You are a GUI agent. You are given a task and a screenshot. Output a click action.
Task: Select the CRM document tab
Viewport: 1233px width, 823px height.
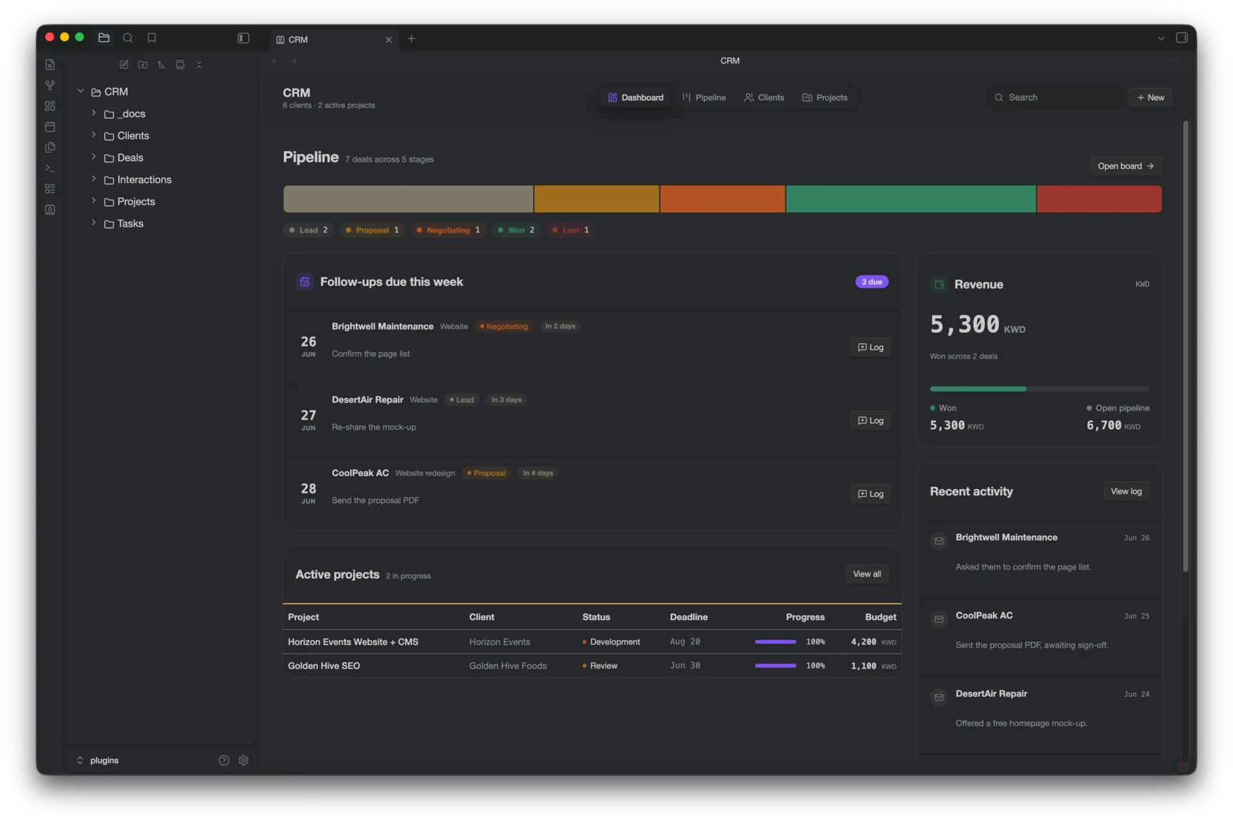point(334,39)
